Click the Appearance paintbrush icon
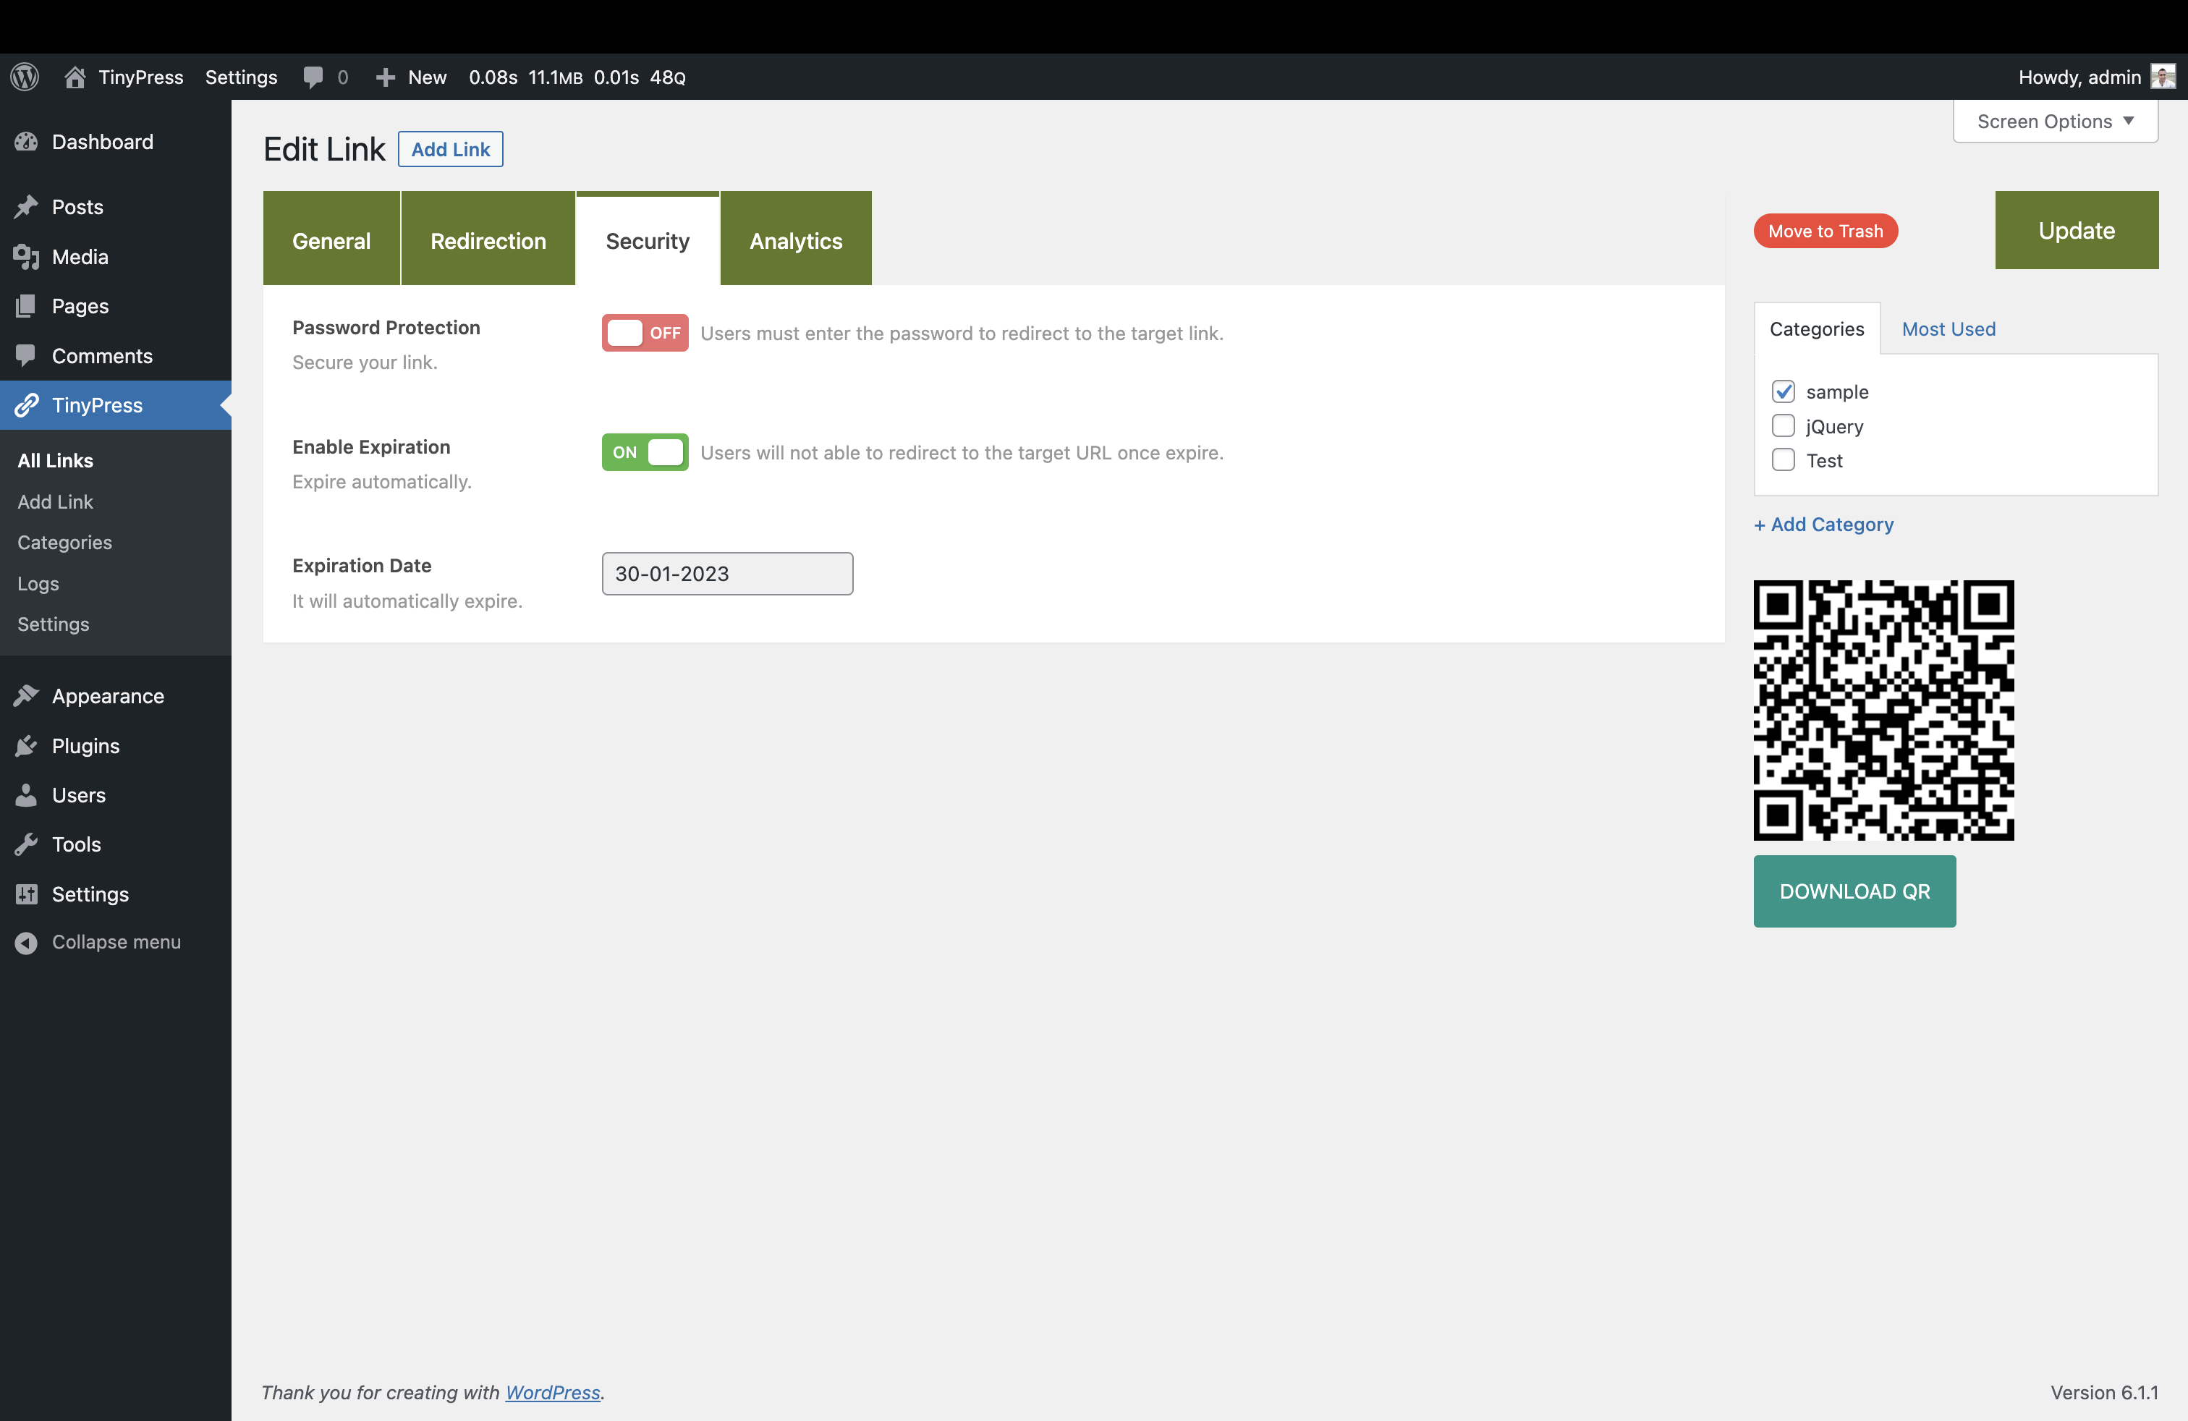 [x=26, y=696]
